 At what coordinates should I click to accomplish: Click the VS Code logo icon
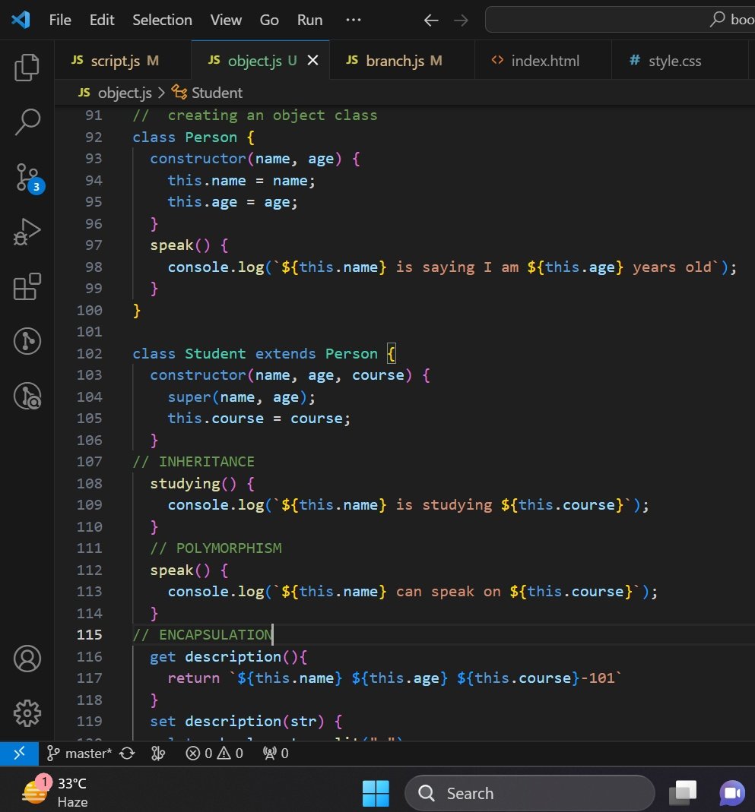click(21, 20)
